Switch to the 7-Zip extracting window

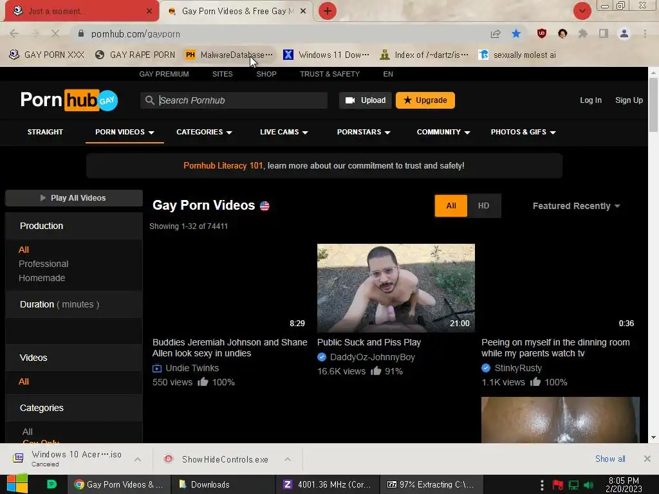coord(431,484)
